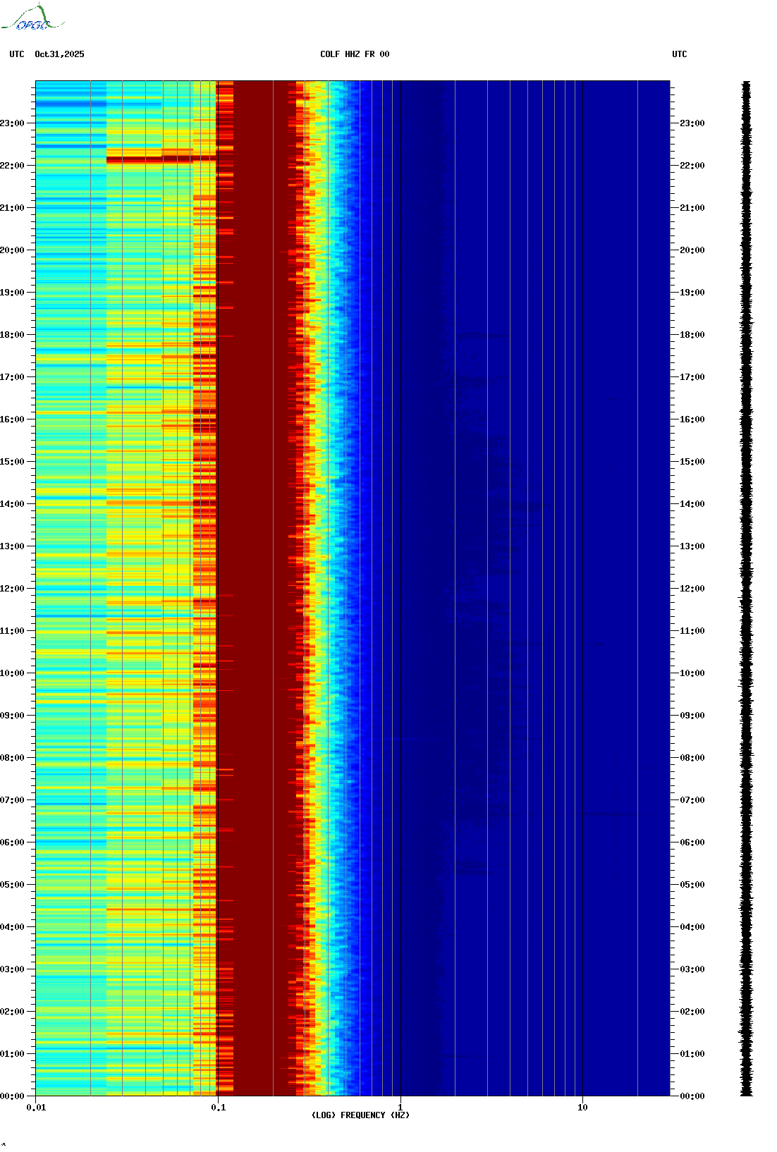Viewport: 777px width, 1152px height.
Task: Click the date text Oct31,2025
Action: pyautogui.click(x=59, y=54)
